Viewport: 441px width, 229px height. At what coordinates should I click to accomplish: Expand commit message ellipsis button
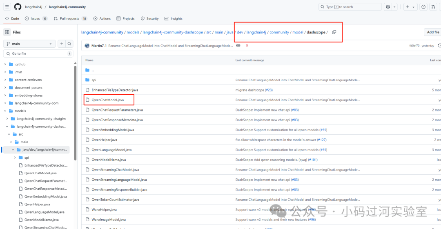[238, 46]
